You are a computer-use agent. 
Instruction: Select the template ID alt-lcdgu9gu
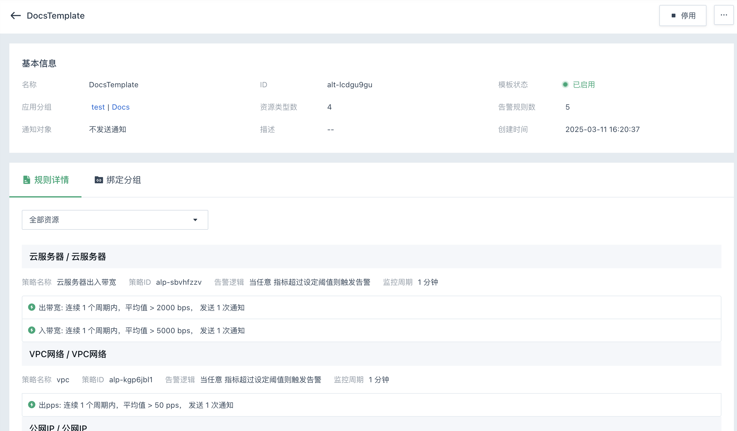click(350, 85)
